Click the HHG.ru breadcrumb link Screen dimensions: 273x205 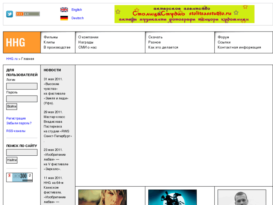[x=12, y=59]
